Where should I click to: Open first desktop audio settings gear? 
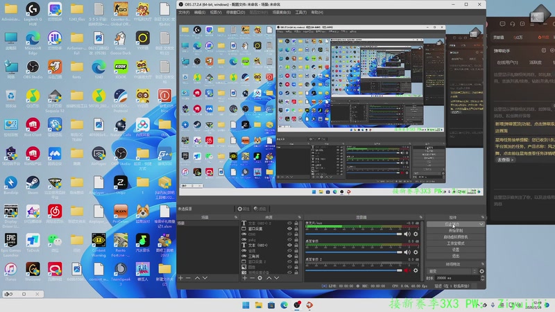coord(416,252)
